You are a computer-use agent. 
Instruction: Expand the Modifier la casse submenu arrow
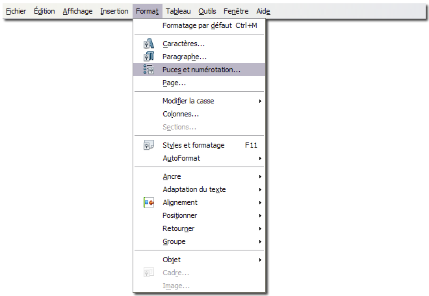[x=260, y=101]
